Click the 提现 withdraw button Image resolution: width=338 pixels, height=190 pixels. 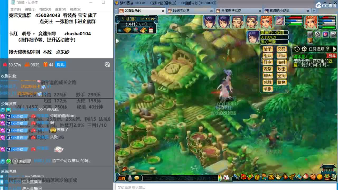[60, 65]
